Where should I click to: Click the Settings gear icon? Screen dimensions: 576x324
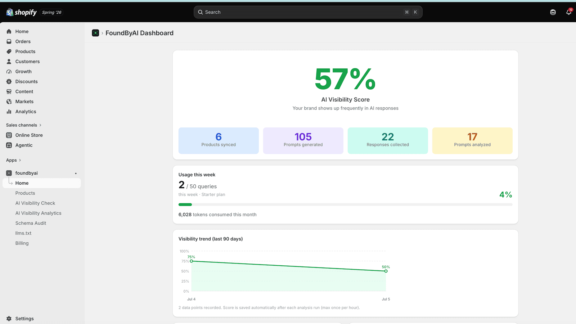tap(9, 319)
